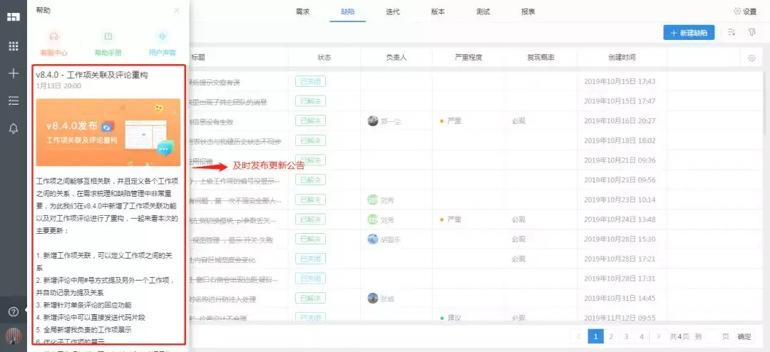Click the 负责人 column header
Viewport: 770px width, 352px height.
click(x=396, y=58)
